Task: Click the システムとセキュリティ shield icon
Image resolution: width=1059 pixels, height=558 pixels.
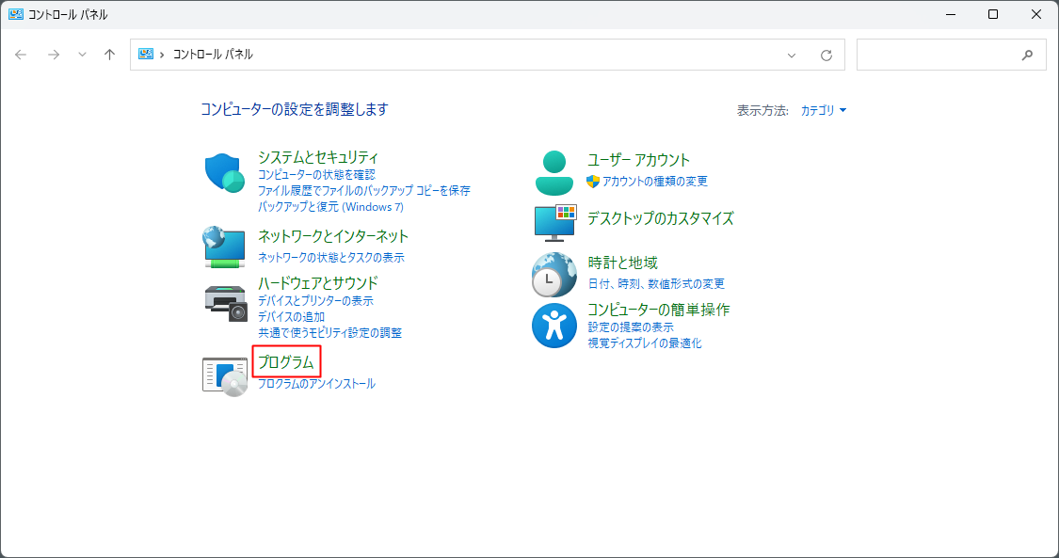Action: coord(223,173)
